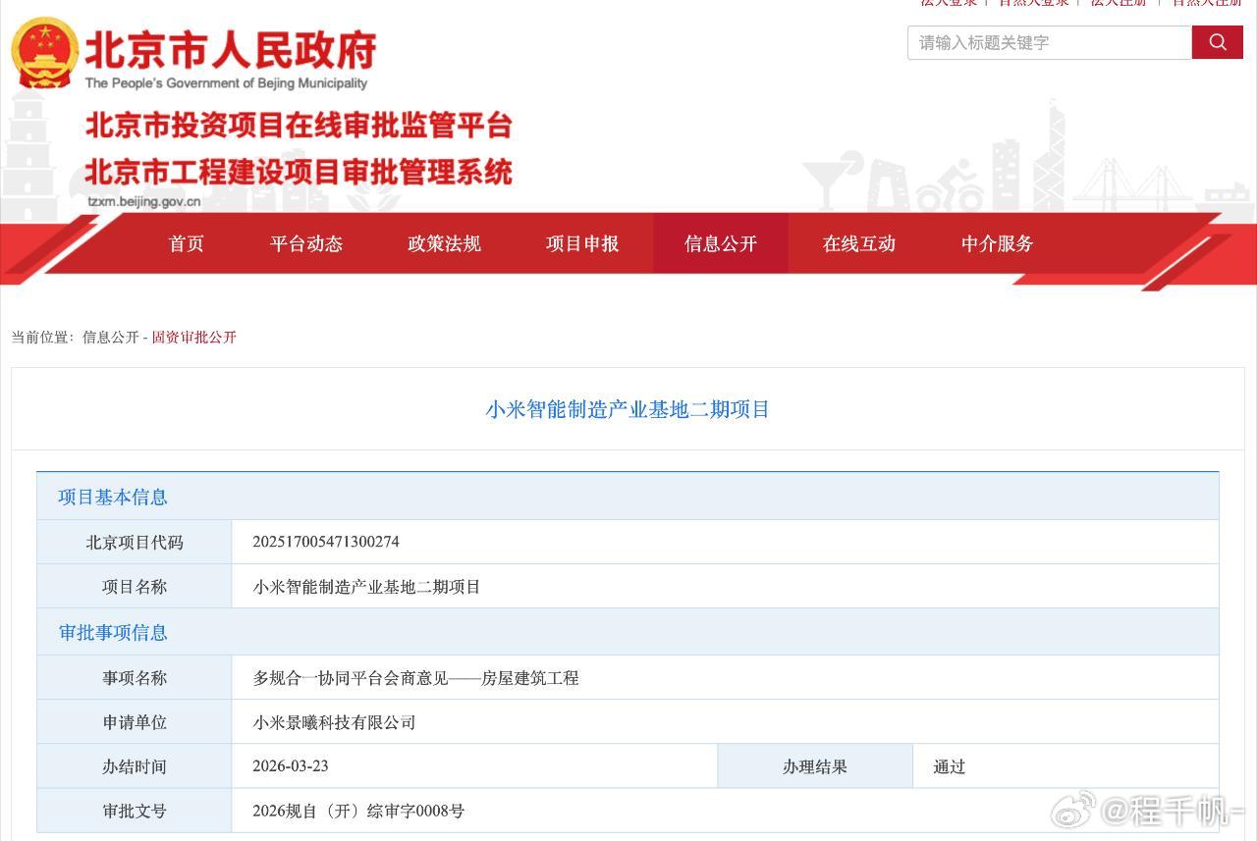Click the 法人注册 registration link
1257x841 pixels.
1120,4
